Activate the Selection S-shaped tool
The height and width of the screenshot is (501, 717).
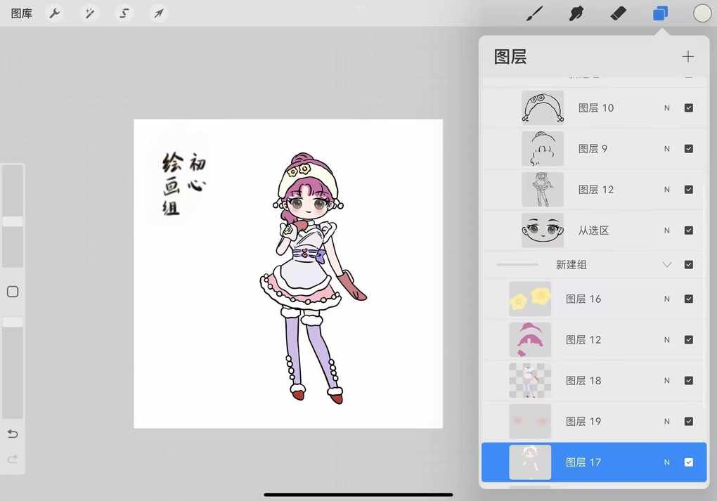coord(124,13)
